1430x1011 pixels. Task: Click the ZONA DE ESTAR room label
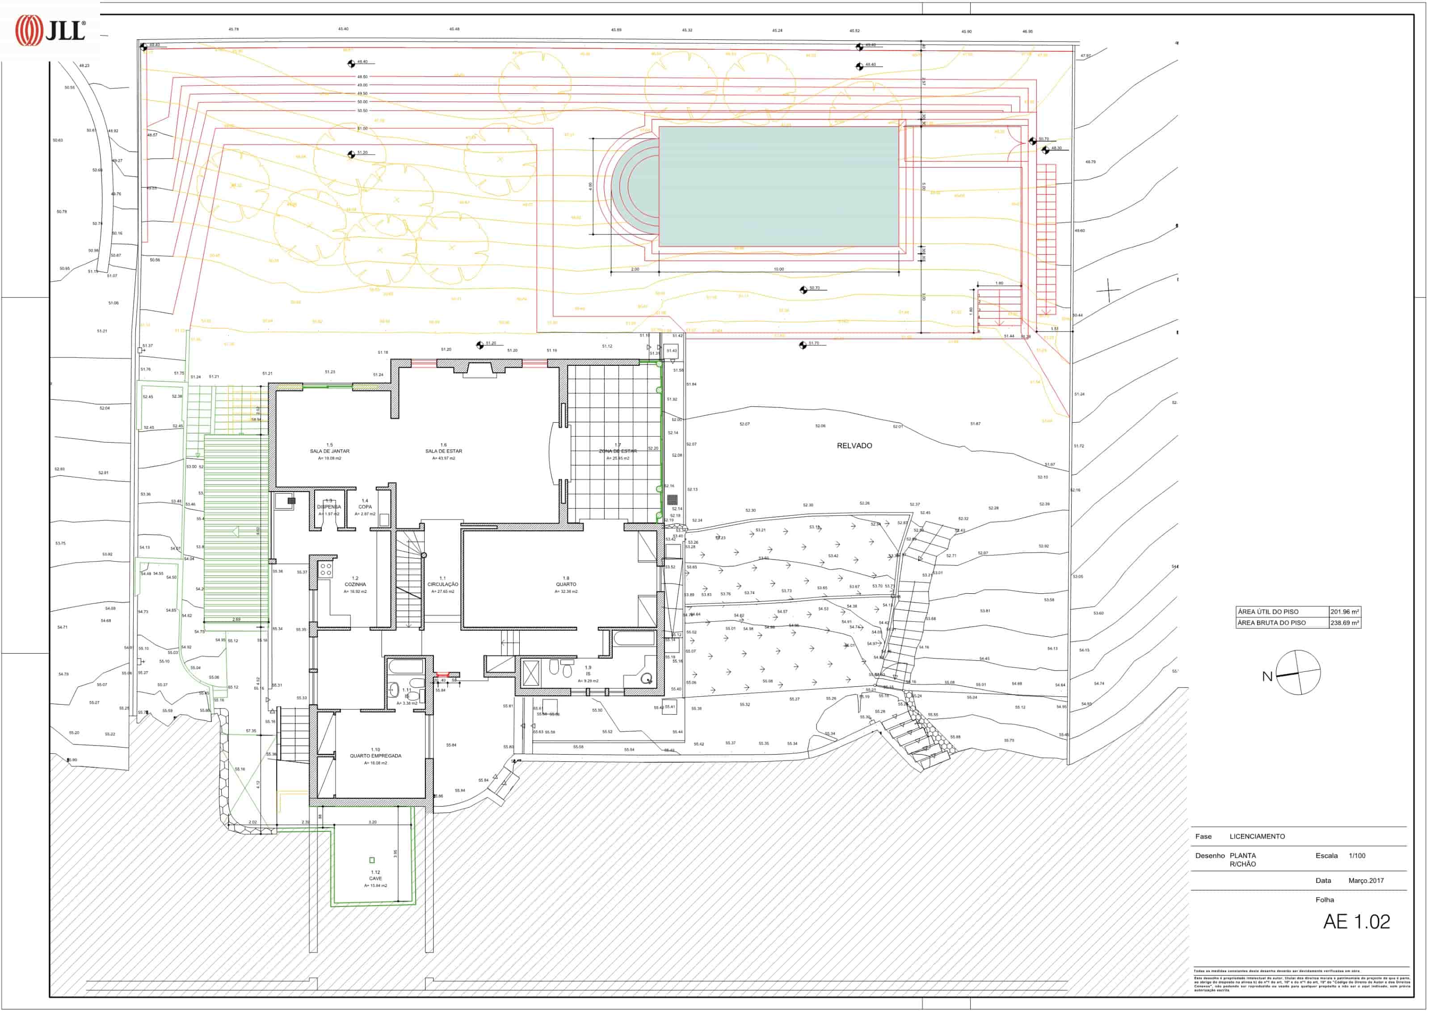tap(618, 451)
